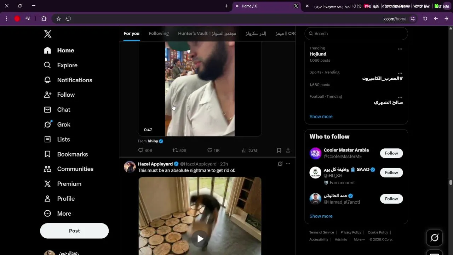Image resolution: width=453 pixels, height=255 pixels.
Task: Open Cooler Master Arabia's avatar
Action: coord(315,153)
